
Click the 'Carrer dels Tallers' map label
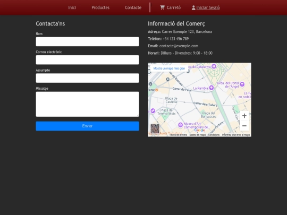click(x=205, y=104)
